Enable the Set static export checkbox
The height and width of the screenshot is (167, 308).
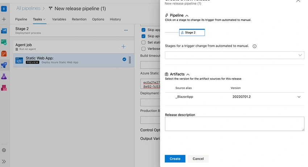click(x=143, y=42)
